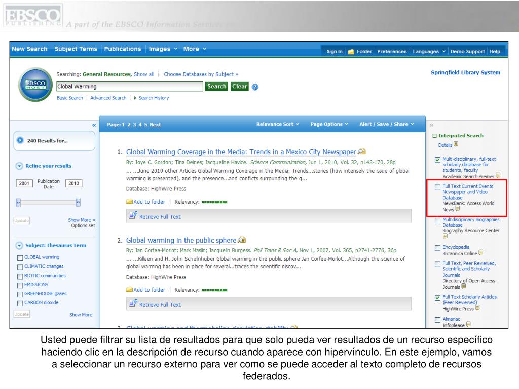Click Sign In in top bar
519x389 pixels.
click(335, 52)
